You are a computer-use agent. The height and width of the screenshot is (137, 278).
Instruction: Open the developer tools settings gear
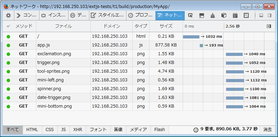[8, 16]
